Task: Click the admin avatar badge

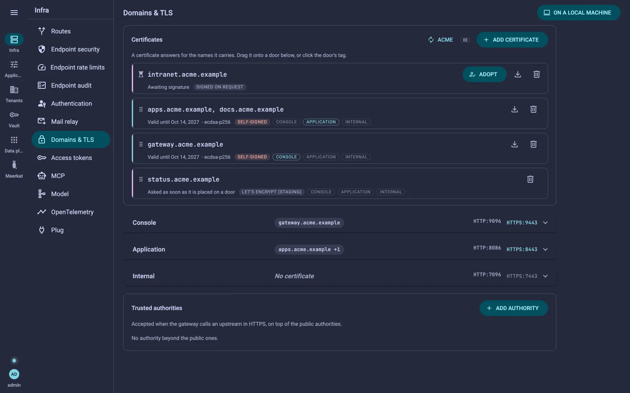Action: pos(14,374)
